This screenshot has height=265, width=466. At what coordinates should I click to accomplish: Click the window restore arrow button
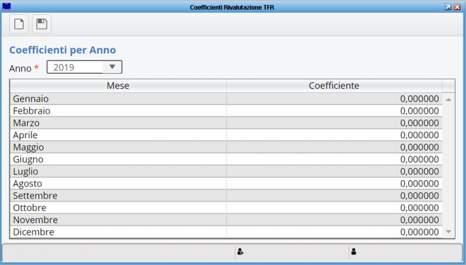click(448, 7)
